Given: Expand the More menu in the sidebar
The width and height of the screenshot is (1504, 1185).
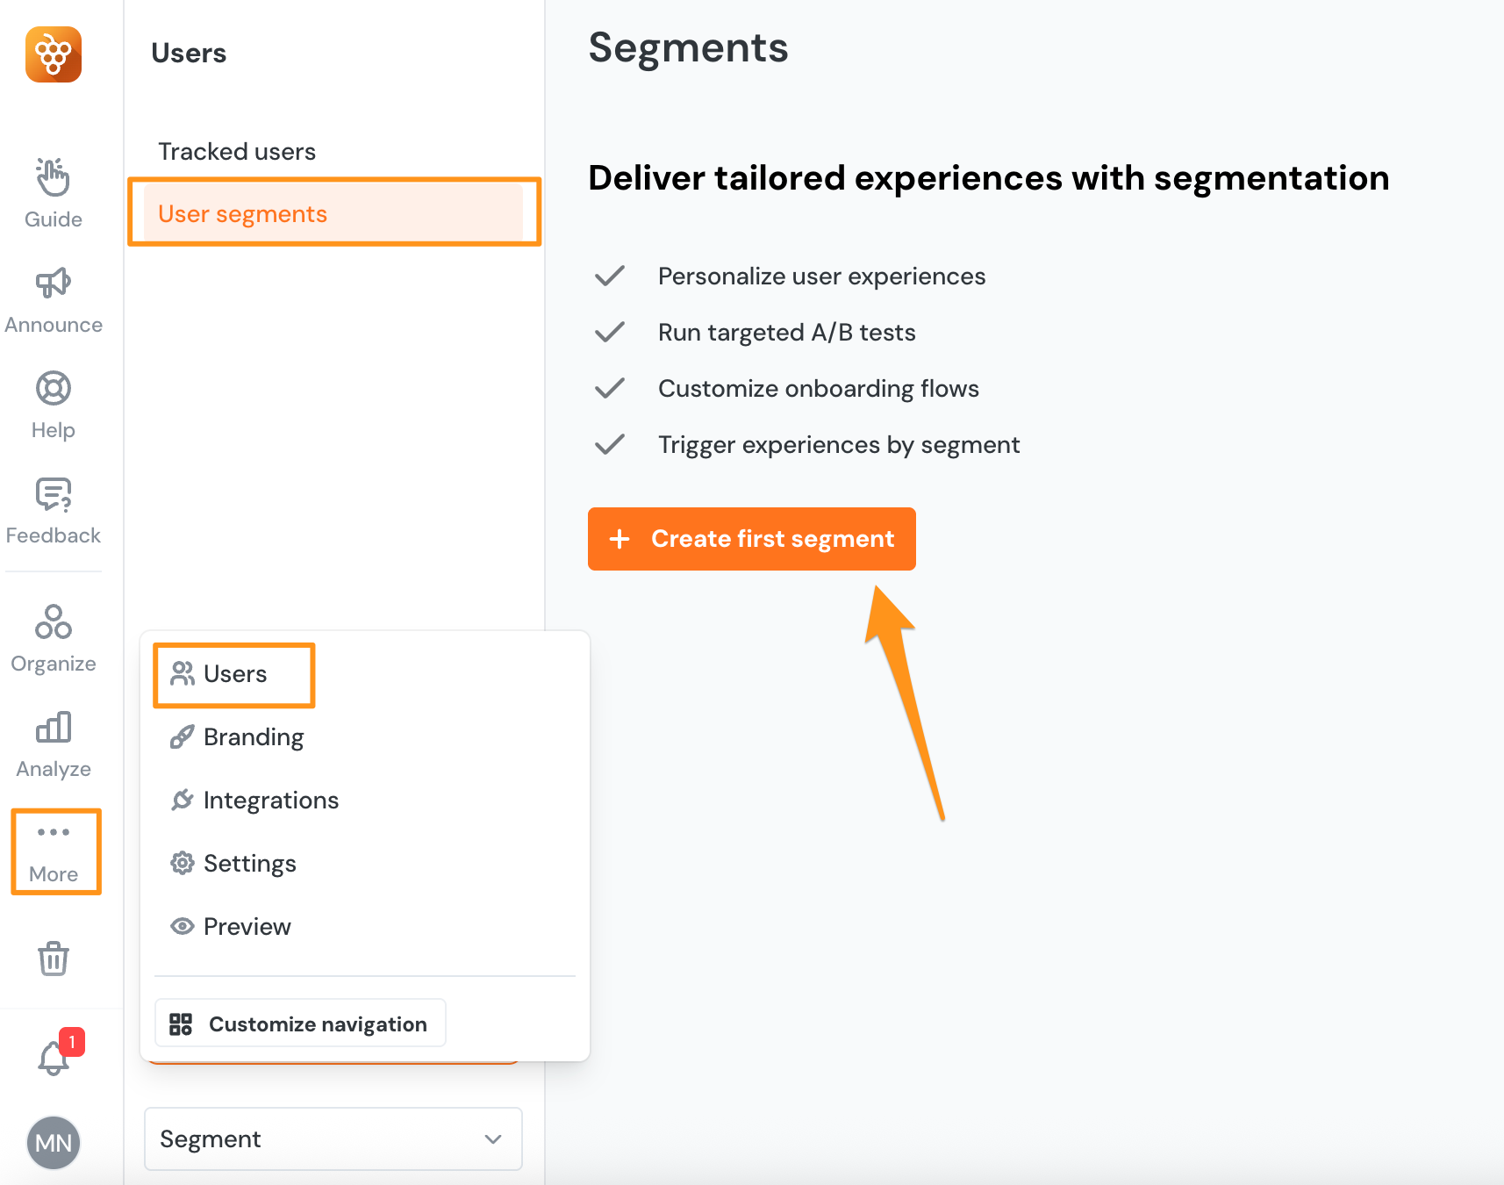Looking at the screenshot, I should pyautogui.click(x=55, y=850).
